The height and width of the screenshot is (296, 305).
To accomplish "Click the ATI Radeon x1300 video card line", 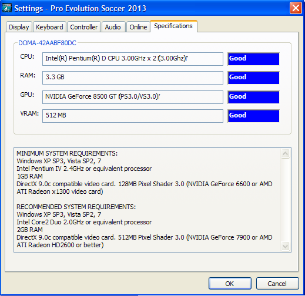I will (60, 191).
